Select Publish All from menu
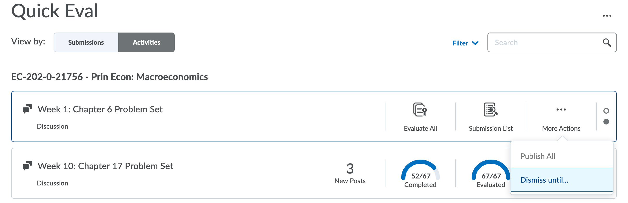Viewport: 628px width, 203px height. 538,156
